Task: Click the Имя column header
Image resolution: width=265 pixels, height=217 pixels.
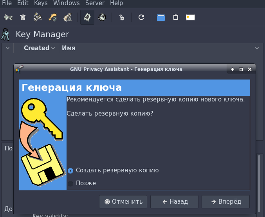Action: (x=69, y=48)
